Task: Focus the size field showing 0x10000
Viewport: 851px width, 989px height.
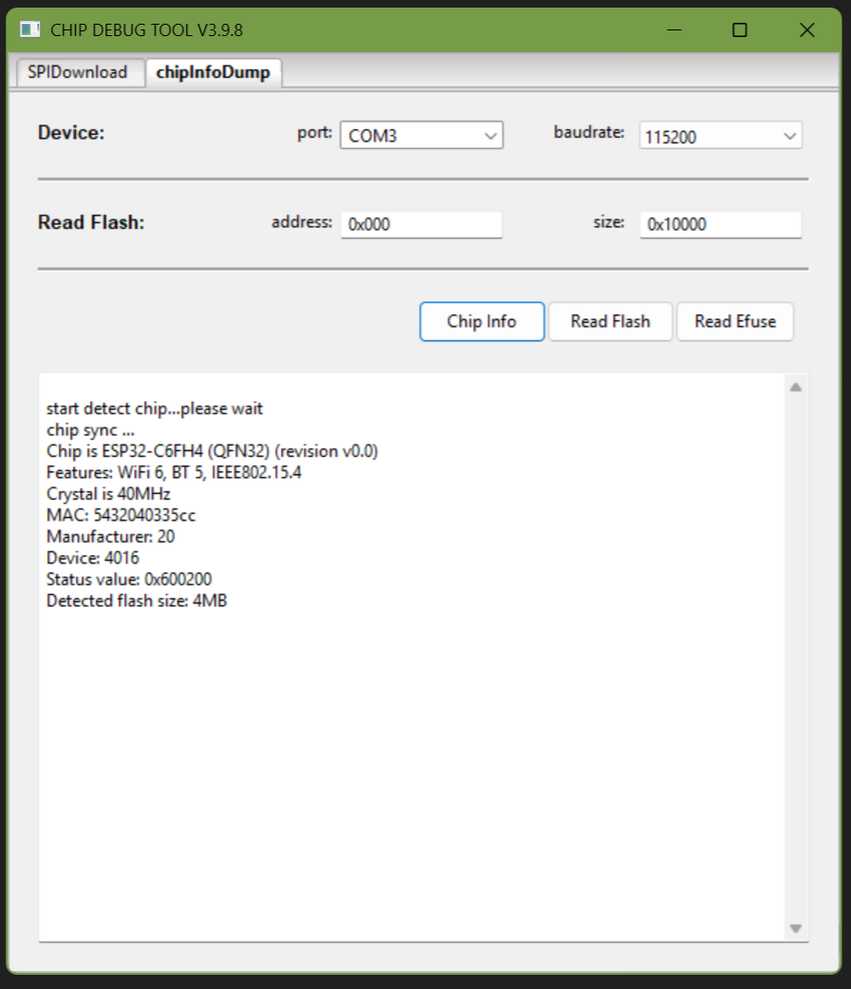Action: point(721,224)
